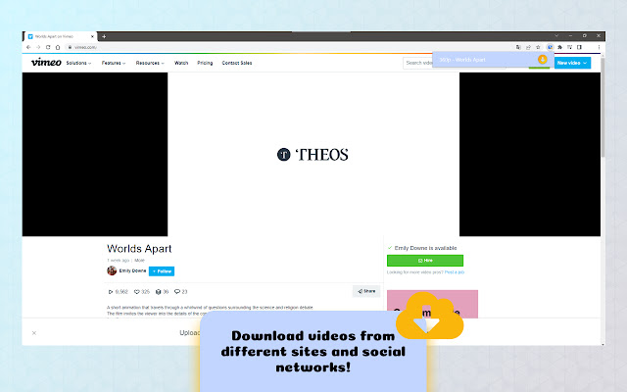Click the green Hire button
Viewport: 627px width, 392px height.
tap(425, 261)
